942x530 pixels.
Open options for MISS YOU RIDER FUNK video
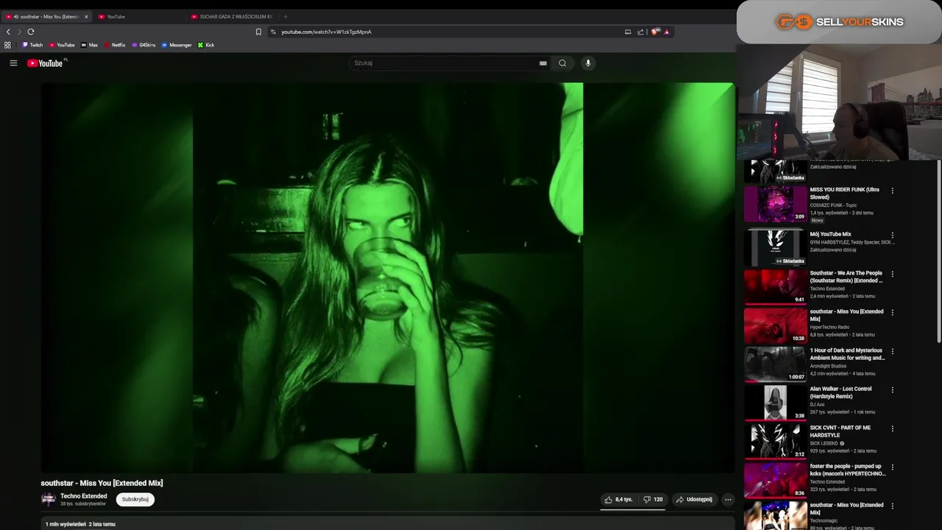(893, 191)
